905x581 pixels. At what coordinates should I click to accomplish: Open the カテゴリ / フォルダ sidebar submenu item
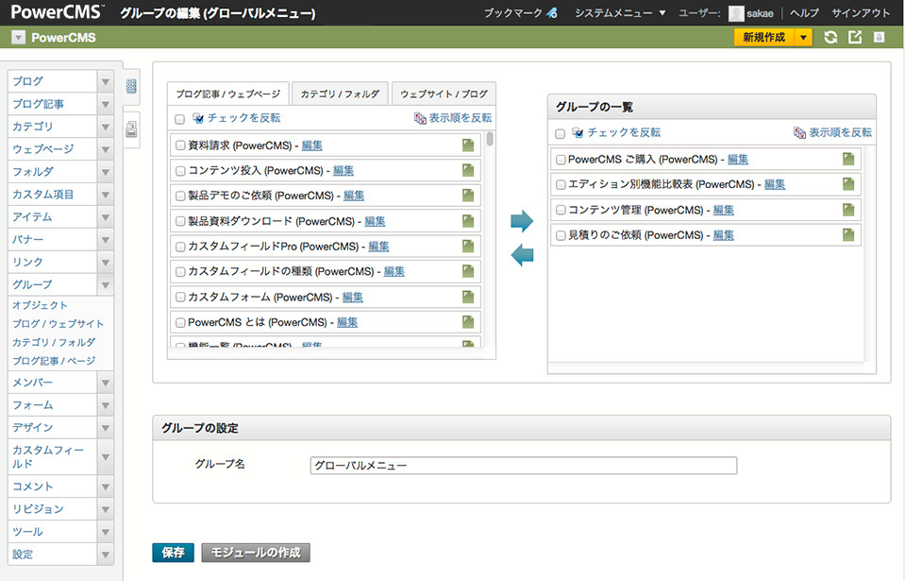[x=54, y=342]
